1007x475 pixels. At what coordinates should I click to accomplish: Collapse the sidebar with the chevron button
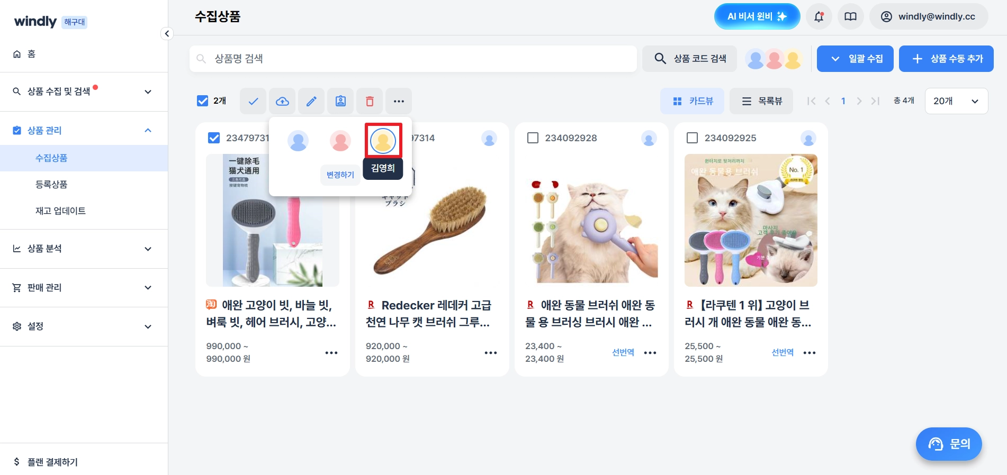167,34
